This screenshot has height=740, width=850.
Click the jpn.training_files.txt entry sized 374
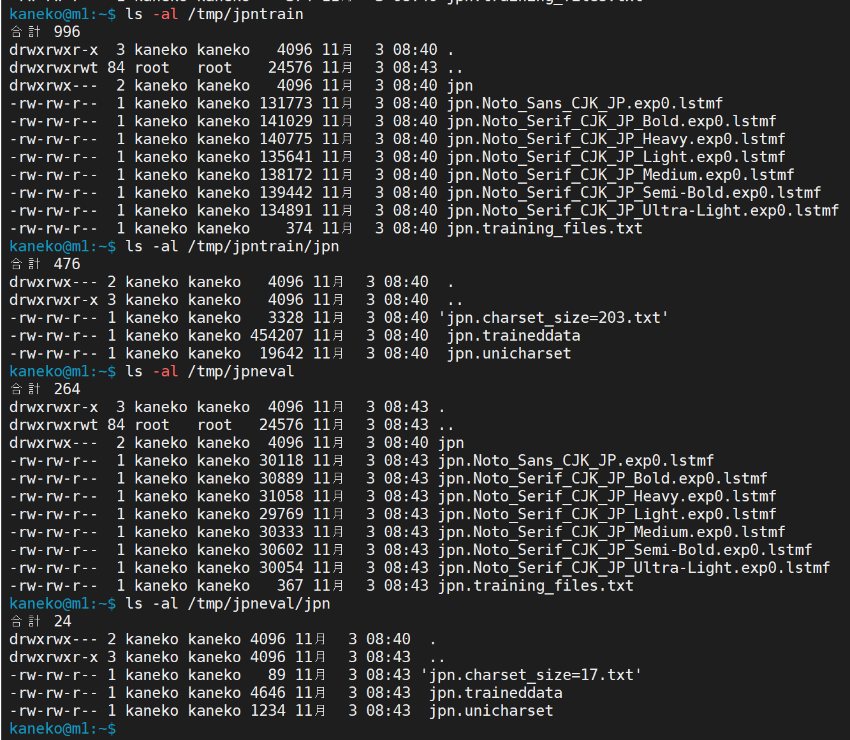click(545, 228)
